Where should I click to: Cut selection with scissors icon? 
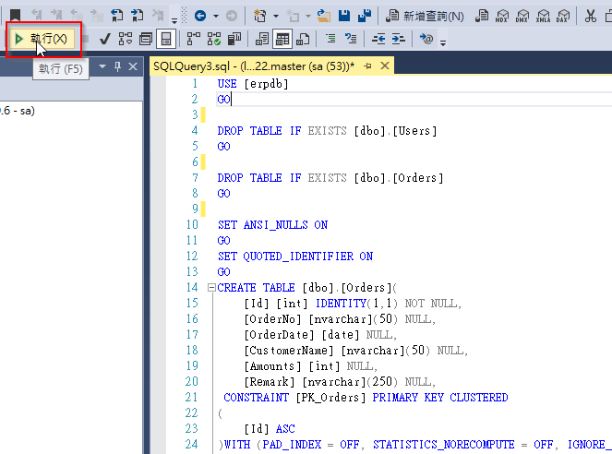591,16
